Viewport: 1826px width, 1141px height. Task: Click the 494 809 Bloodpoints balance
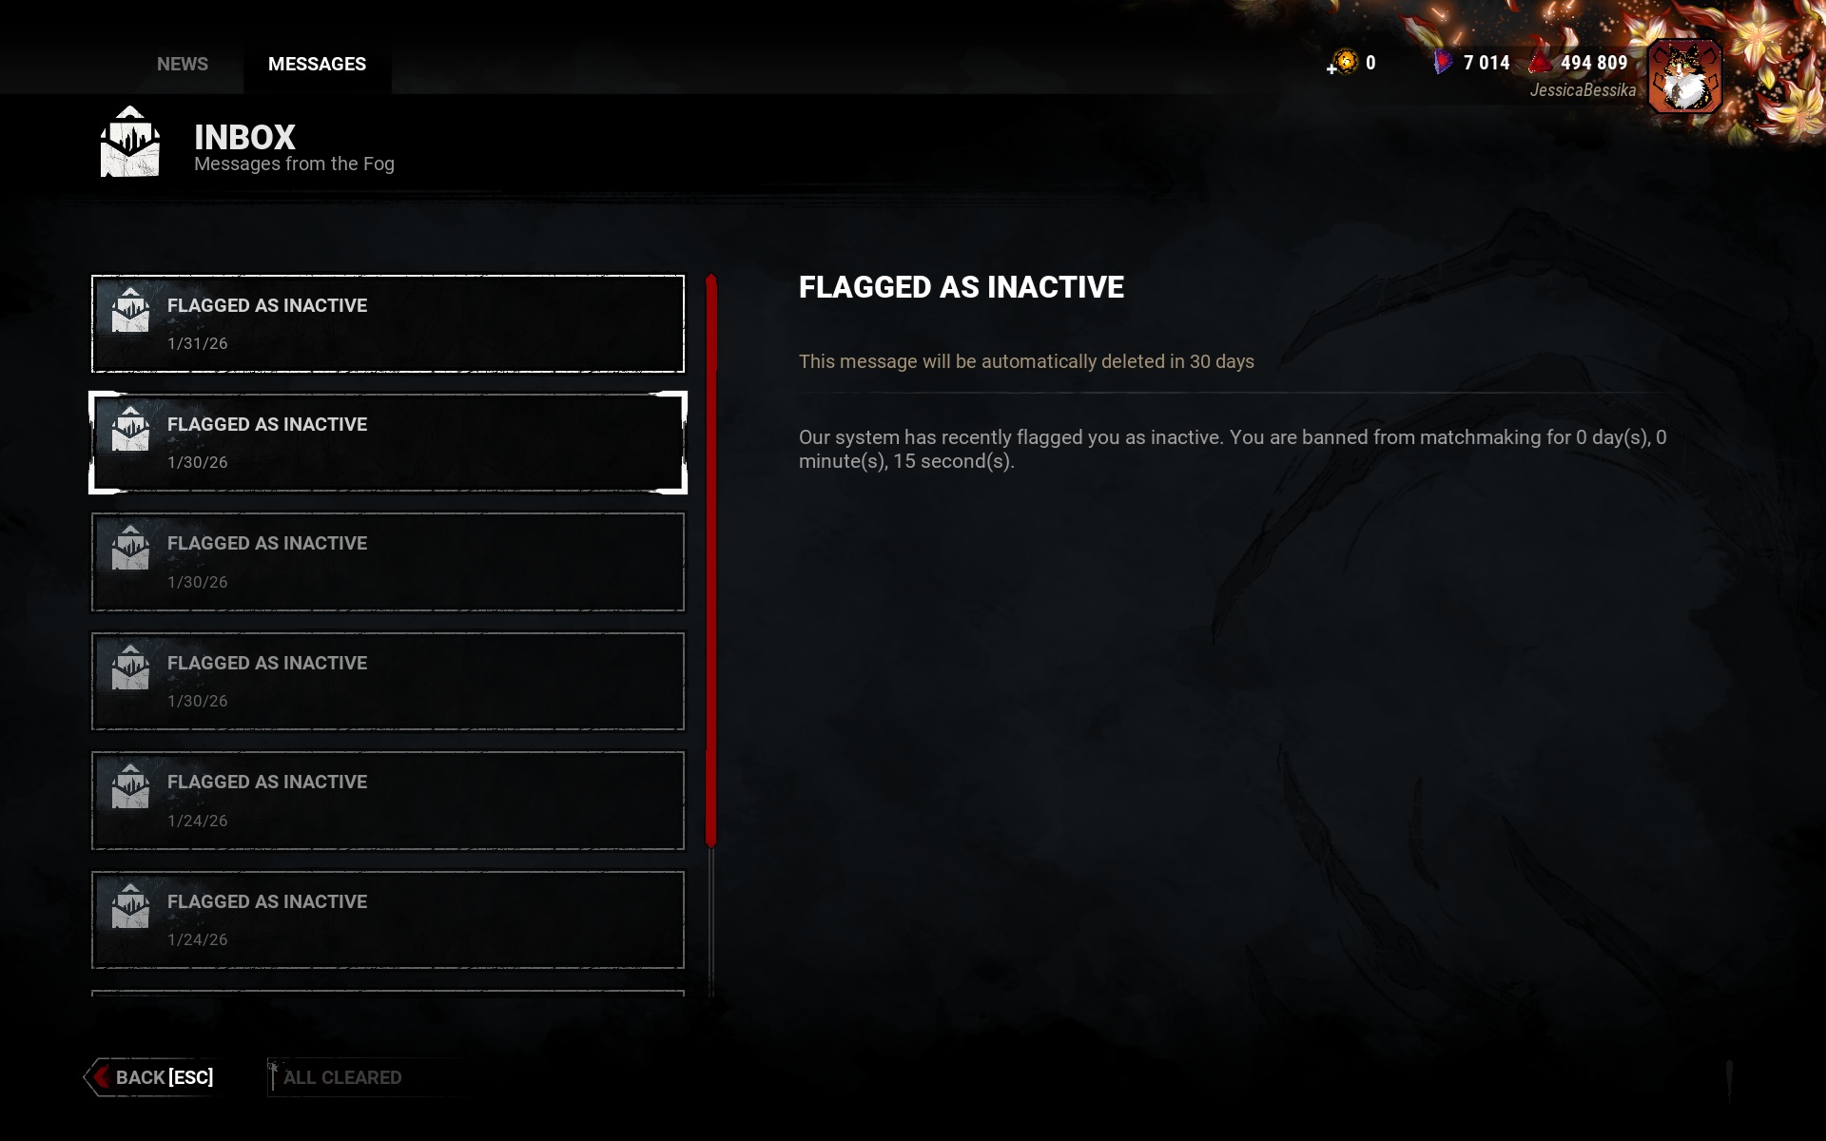tap(1594, 63)
